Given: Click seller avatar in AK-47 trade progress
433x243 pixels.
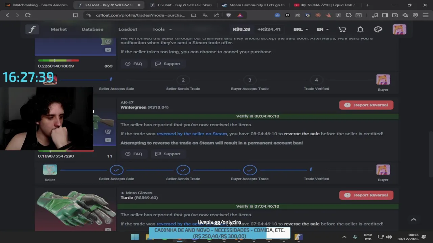Looking at the screenshot, I should click(50, 170).
